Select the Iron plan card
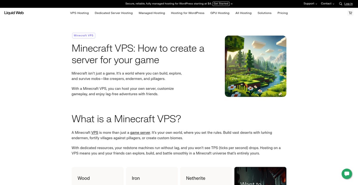The height and width of the screenshot is (185, 358). (x=152, y=176)
